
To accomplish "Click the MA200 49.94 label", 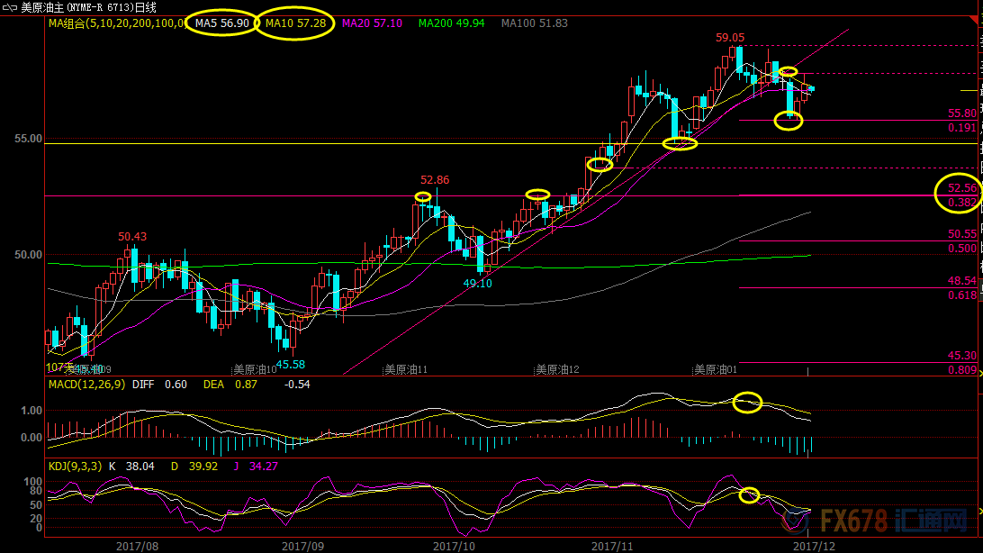I will coord(452,23).
